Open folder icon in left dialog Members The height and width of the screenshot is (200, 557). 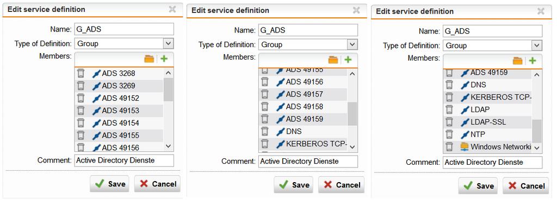point(149,59)
